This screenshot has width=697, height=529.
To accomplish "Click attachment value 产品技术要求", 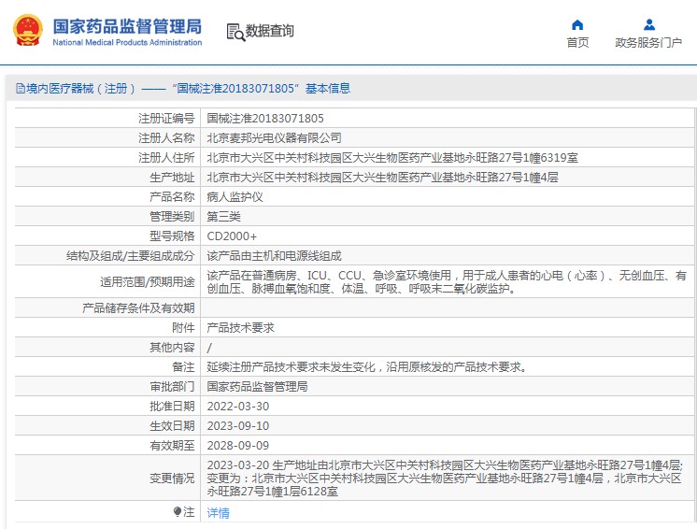I will click(240, 328).
